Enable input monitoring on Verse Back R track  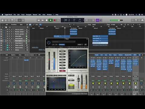[13, 43]
